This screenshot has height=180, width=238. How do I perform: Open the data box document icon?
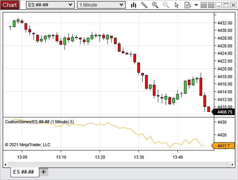click(x=187, y=5)
